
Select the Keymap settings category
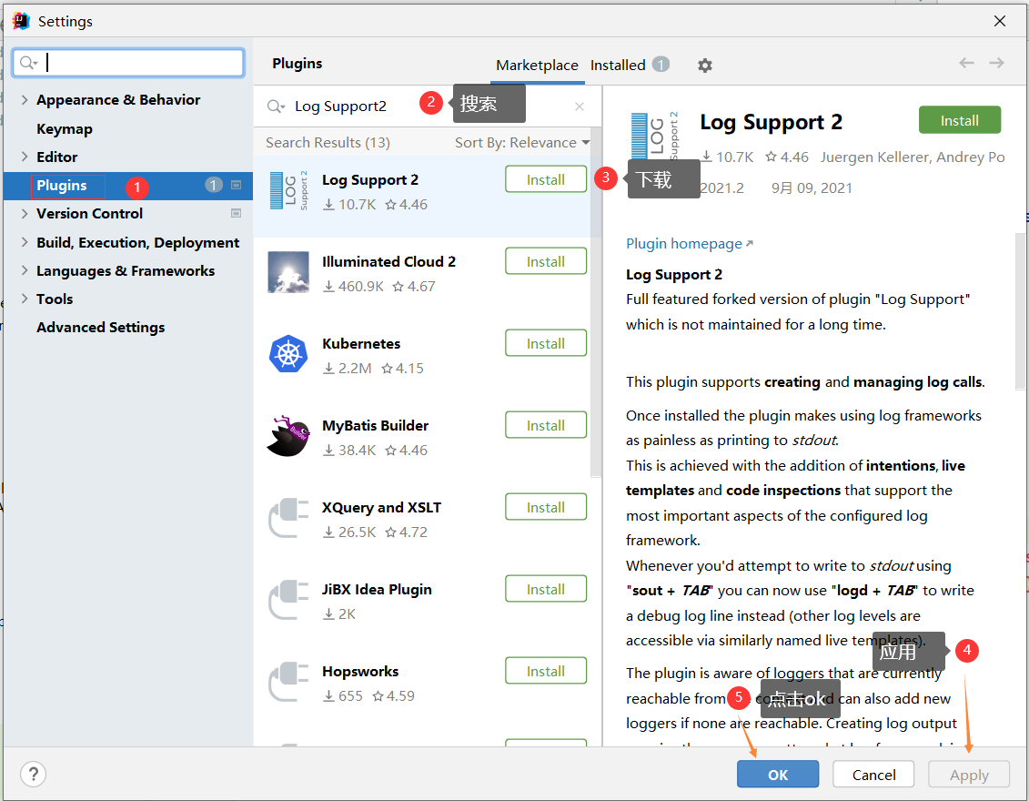[x=65, y=128]
